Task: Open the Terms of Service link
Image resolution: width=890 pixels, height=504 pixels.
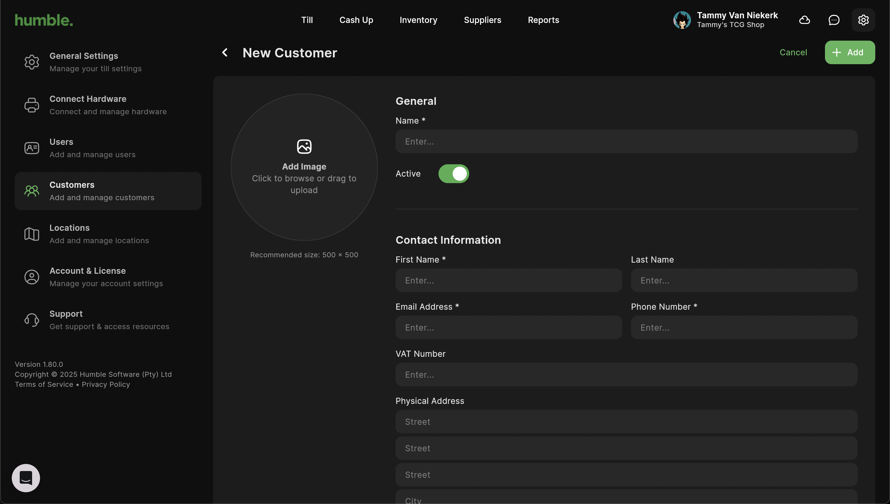Action: [x=44, y=384]
